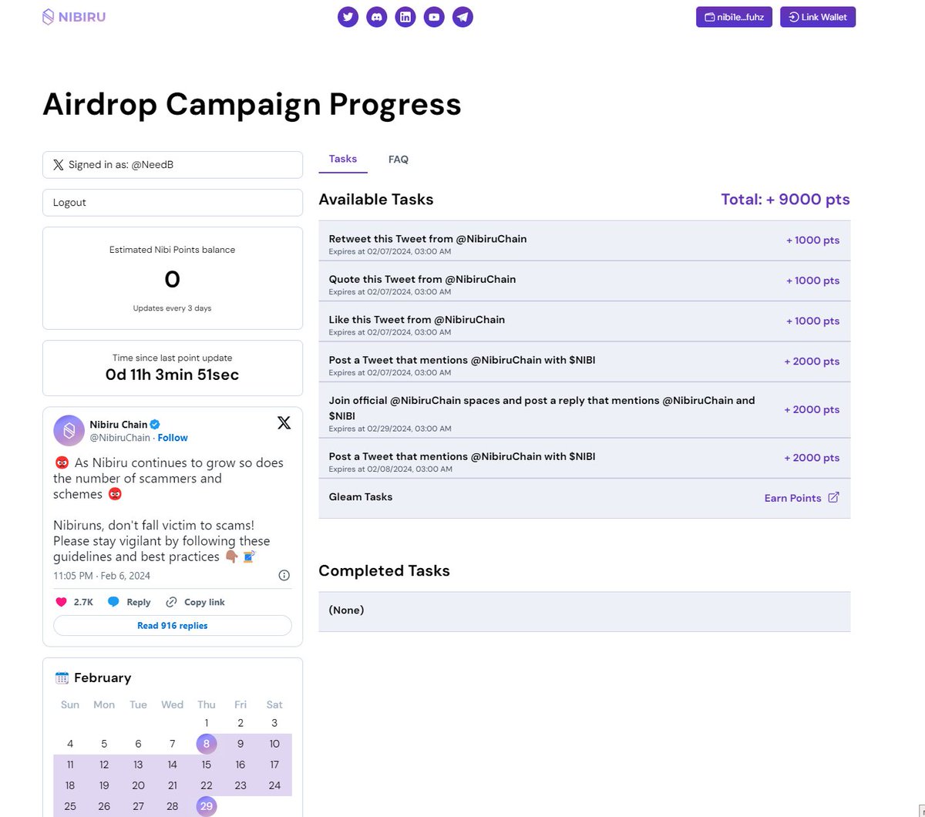
Task: Click Nibiru Chain avatar in tweet
Action: click(69, 430)
